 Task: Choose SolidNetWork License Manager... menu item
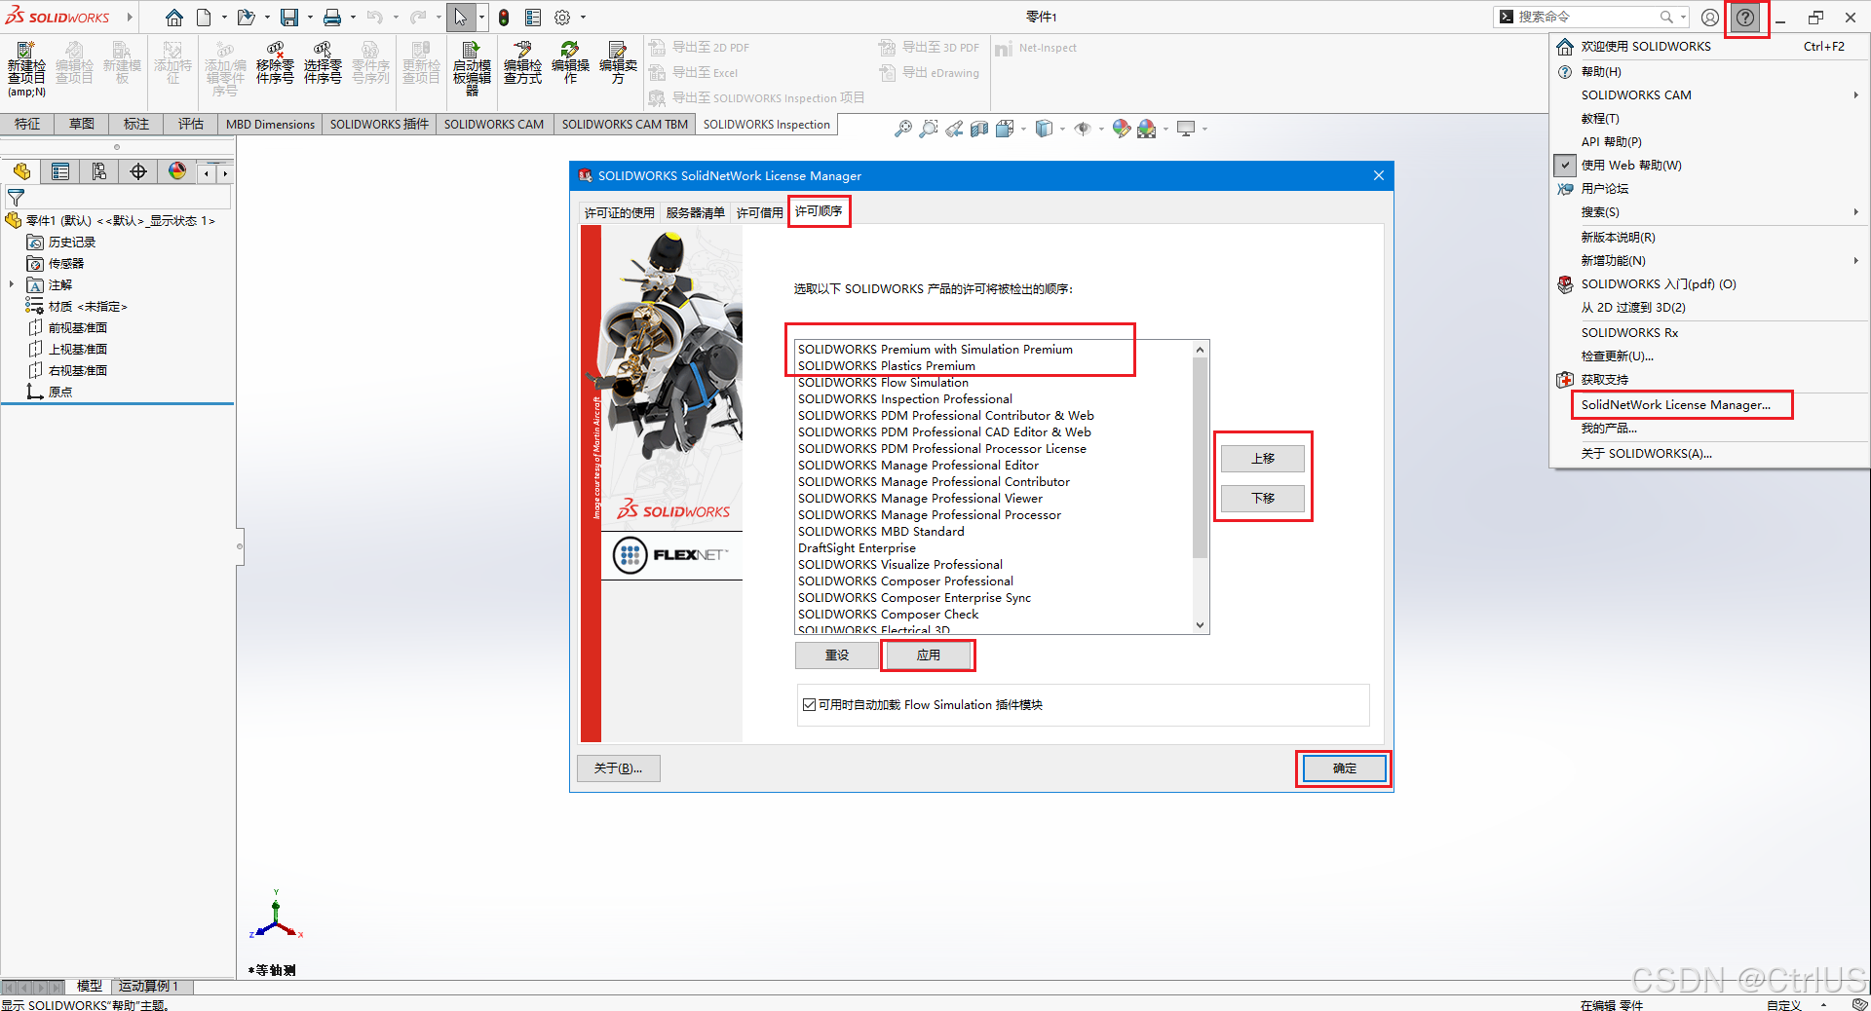(x=1675, y=405)
